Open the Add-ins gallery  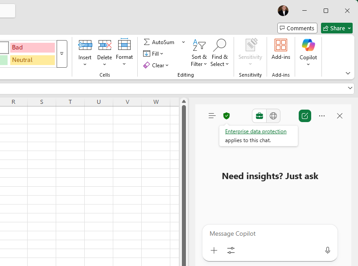coord(281,49)
